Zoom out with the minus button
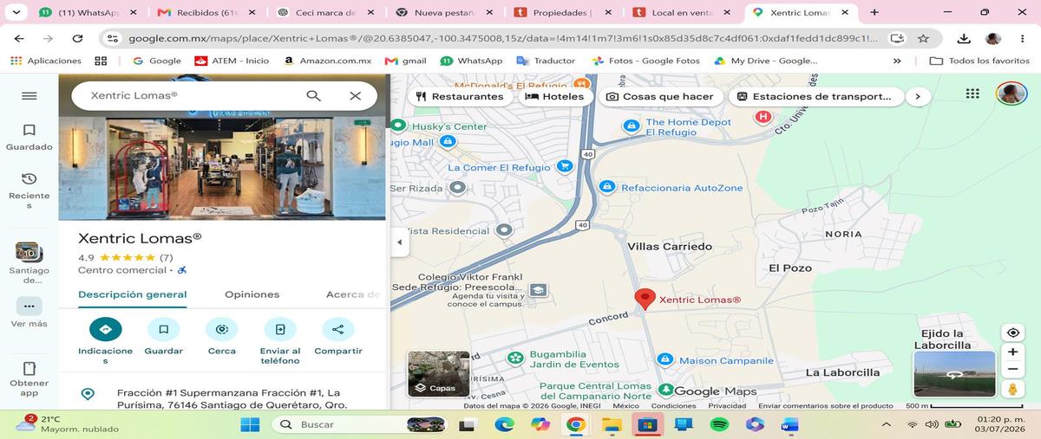The image size is (1041, 439). [1012, 370]
